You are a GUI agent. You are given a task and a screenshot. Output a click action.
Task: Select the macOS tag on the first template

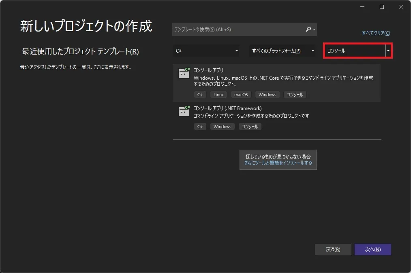[241, 94]
